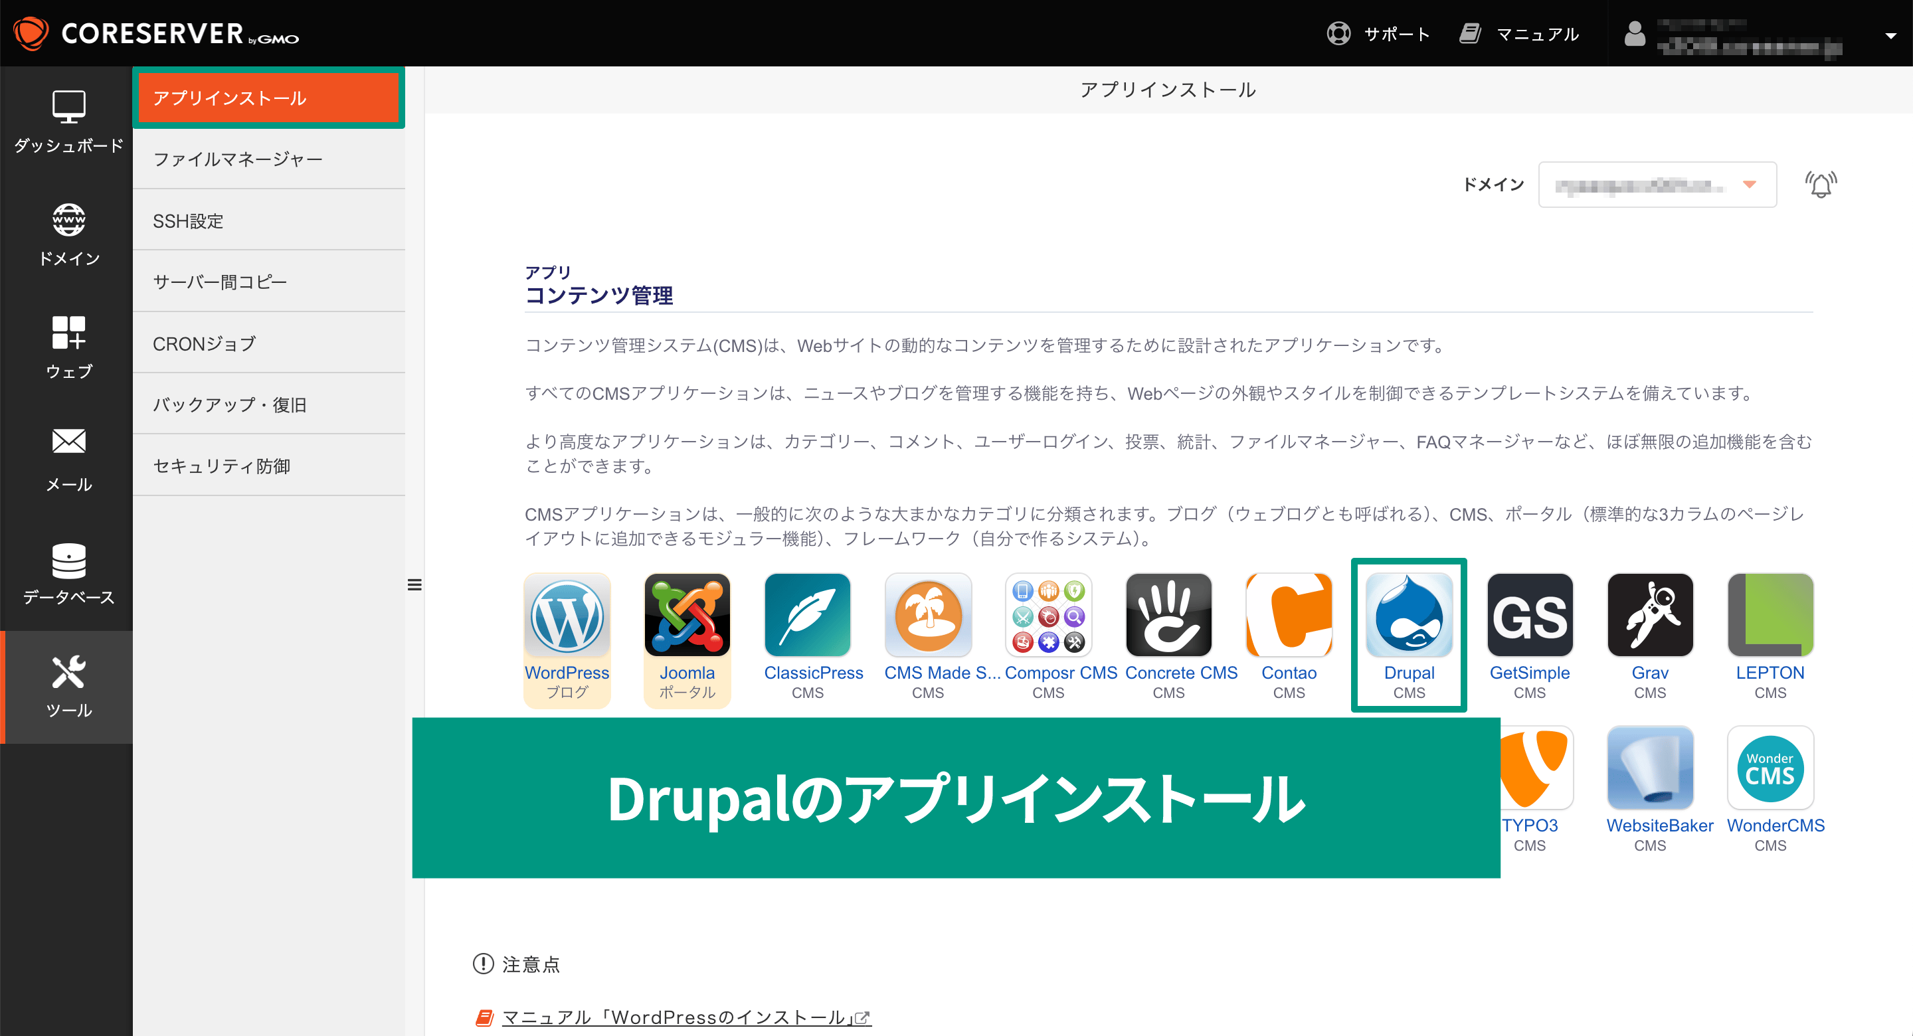Select バックアップ・復旧 menu item
This screenshot has width=1913, height=1036.
269,404
